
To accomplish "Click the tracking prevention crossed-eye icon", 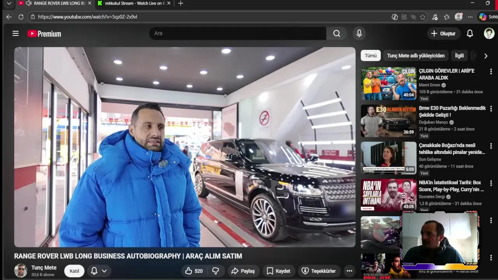I will point(413,17).
